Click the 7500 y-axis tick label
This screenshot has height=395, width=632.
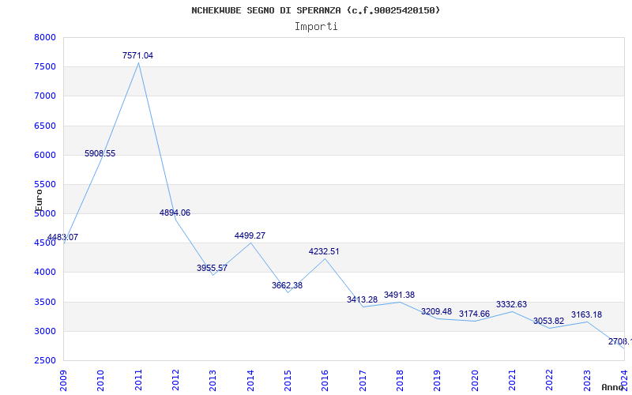45,67
